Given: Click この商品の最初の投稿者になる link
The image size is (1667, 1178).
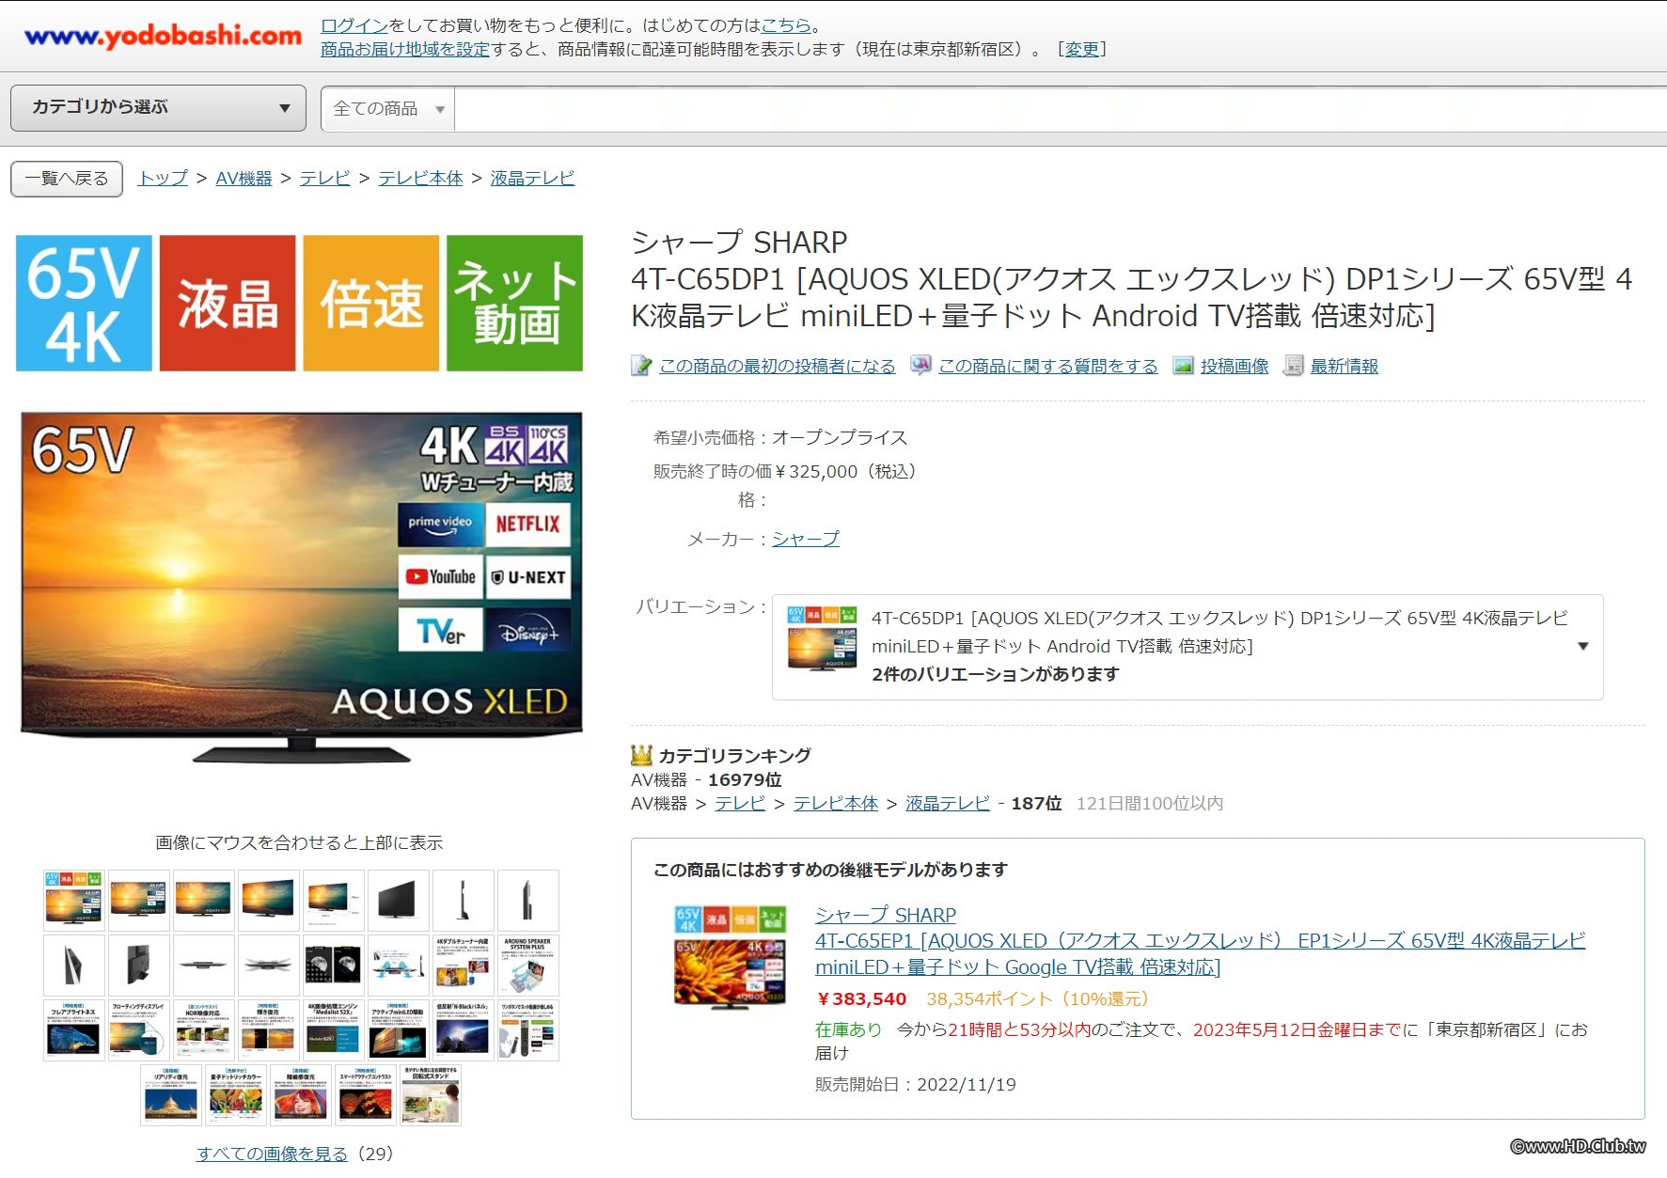Looking at the screenshot, I should tap(778, 366).
